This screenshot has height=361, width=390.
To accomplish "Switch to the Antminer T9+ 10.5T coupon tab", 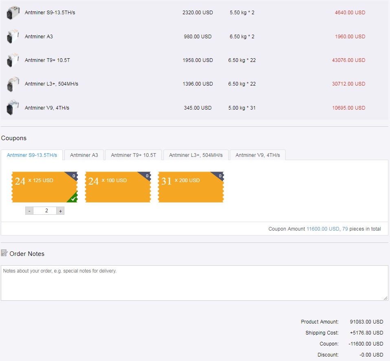I will 134,155.
